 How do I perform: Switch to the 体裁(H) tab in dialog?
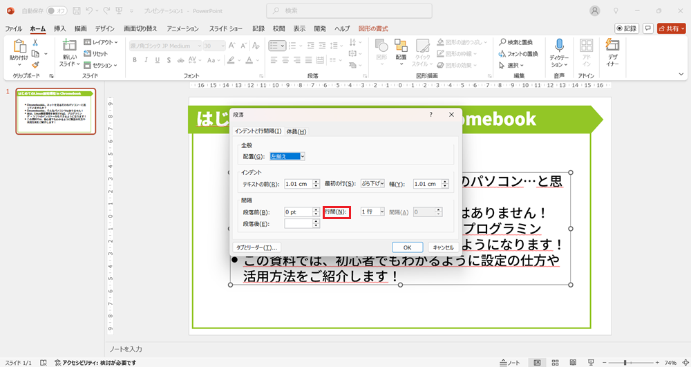click(x=296, y=131)
